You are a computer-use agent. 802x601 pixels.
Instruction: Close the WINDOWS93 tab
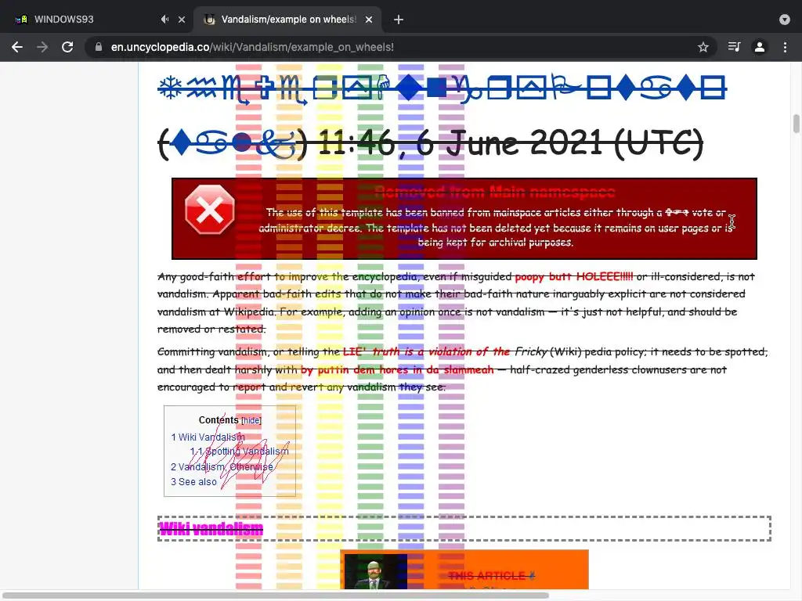click(182, 20)
